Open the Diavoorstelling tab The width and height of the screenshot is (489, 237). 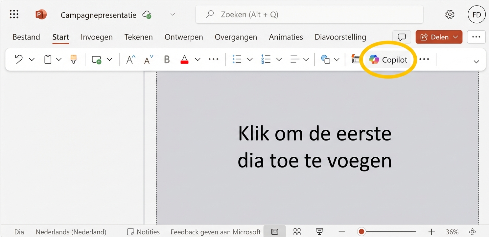(340, 37)
